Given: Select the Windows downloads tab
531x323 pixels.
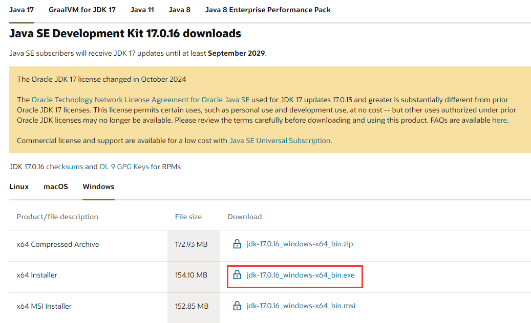Looking at the screenshot, I should 98,187.
